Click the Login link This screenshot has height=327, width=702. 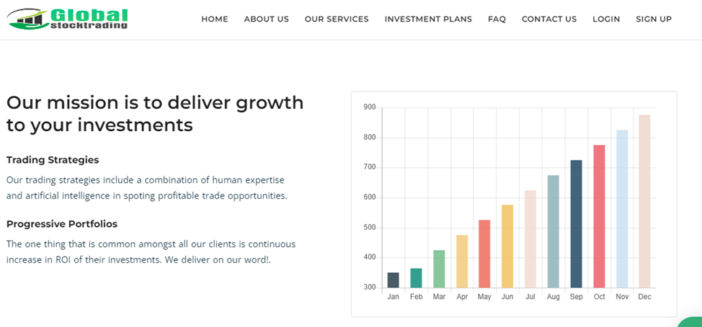pos(606,19)
